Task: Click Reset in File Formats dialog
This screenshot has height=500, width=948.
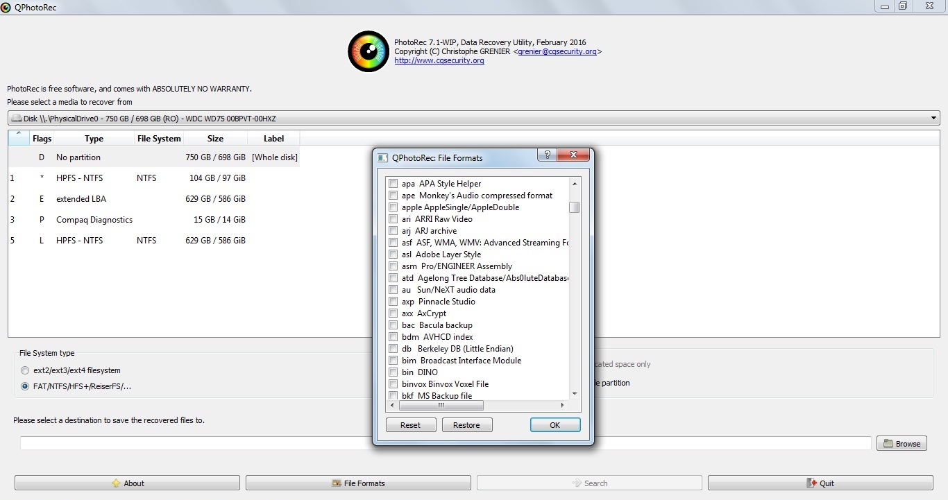Action: click(x=411, y=425)
